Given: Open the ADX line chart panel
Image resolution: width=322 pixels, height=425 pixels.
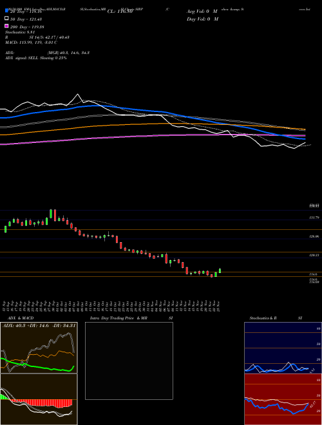Looking at the screenshot, I should [39, 348].
